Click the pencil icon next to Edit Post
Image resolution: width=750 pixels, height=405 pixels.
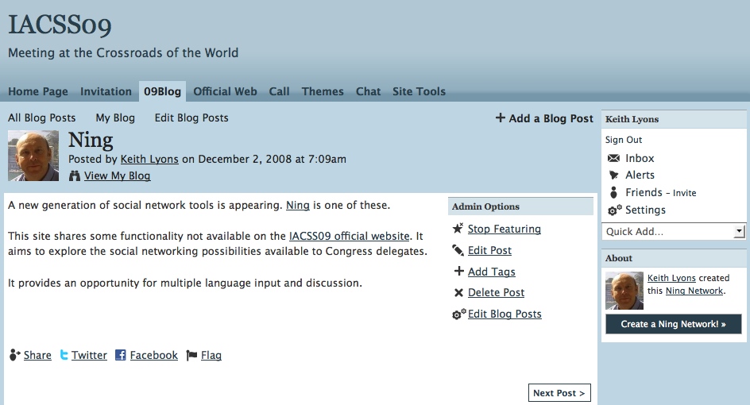click(x=458, y=250)
